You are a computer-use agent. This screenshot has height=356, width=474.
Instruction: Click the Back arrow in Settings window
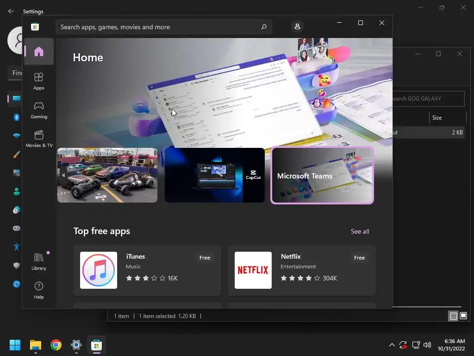pos(11,11)
